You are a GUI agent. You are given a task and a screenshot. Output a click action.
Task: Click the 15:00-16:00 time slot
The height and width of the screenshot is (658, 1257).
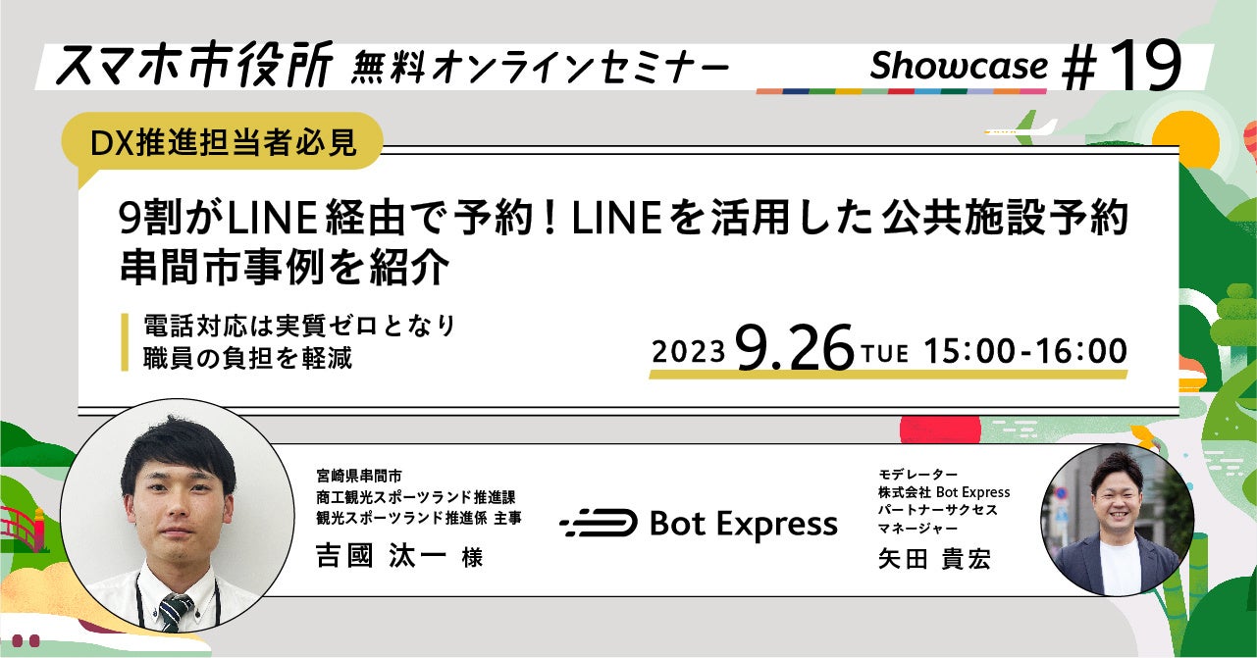(1025, 349)
